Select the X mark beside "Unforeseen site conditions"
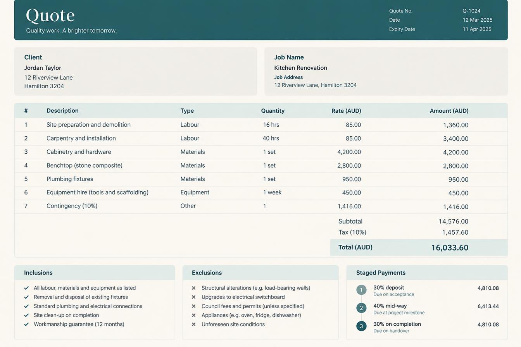The width and height of the screenshot is (521, 347). point(193,324)
